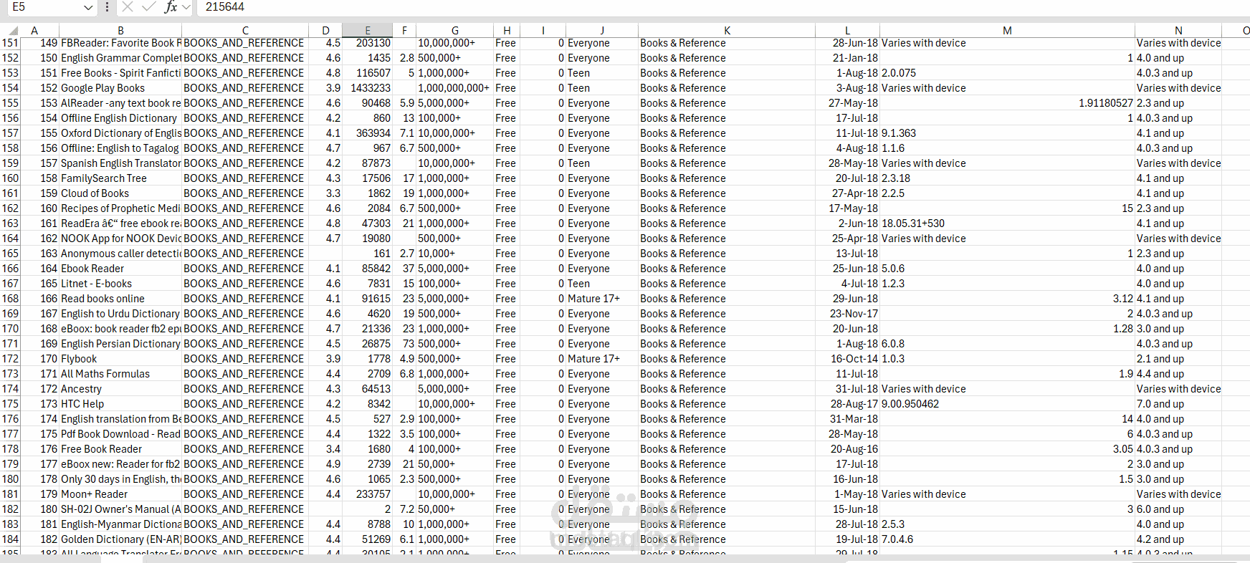Click 'Spanish English Translator' cell

[x=121, y=163]
